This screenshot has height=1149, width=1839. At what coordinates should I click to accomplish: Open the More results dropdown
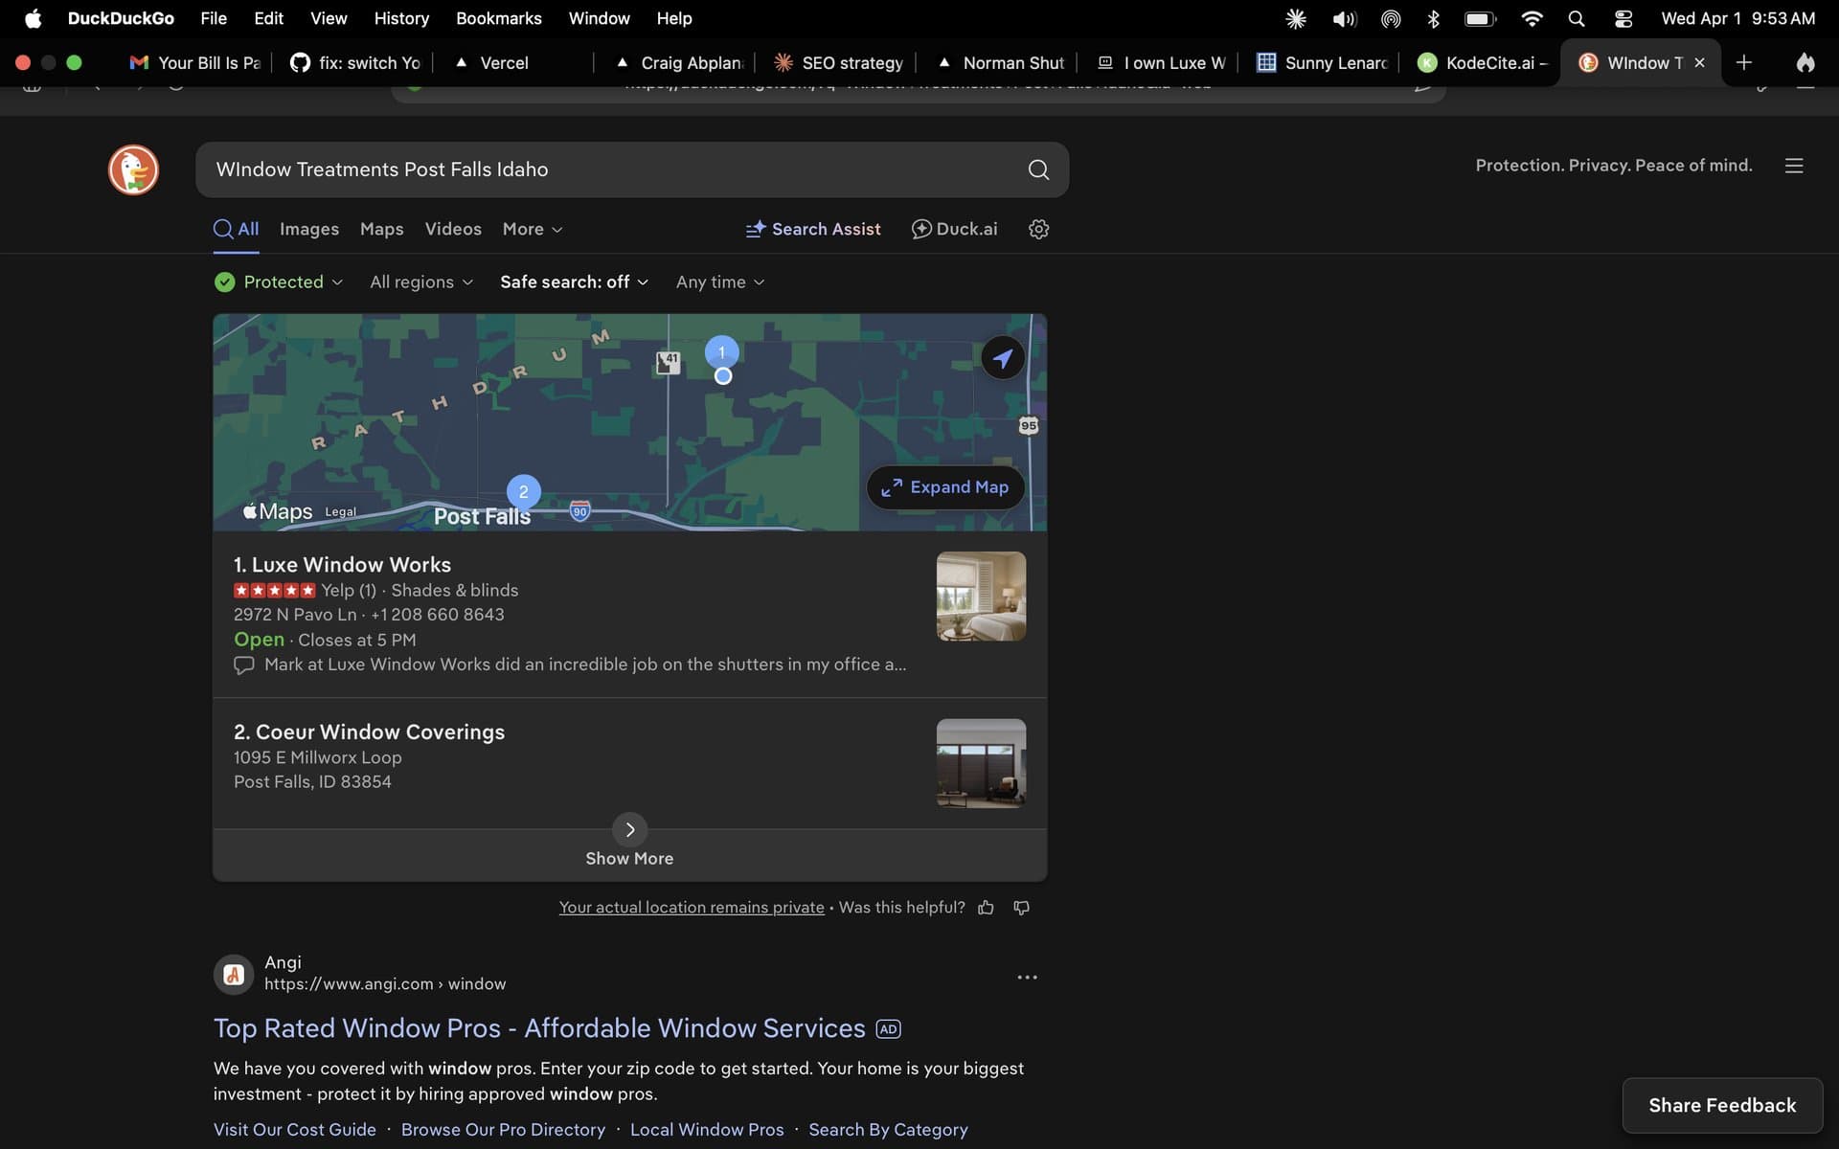pyautogui.click(x=532, y=229)
